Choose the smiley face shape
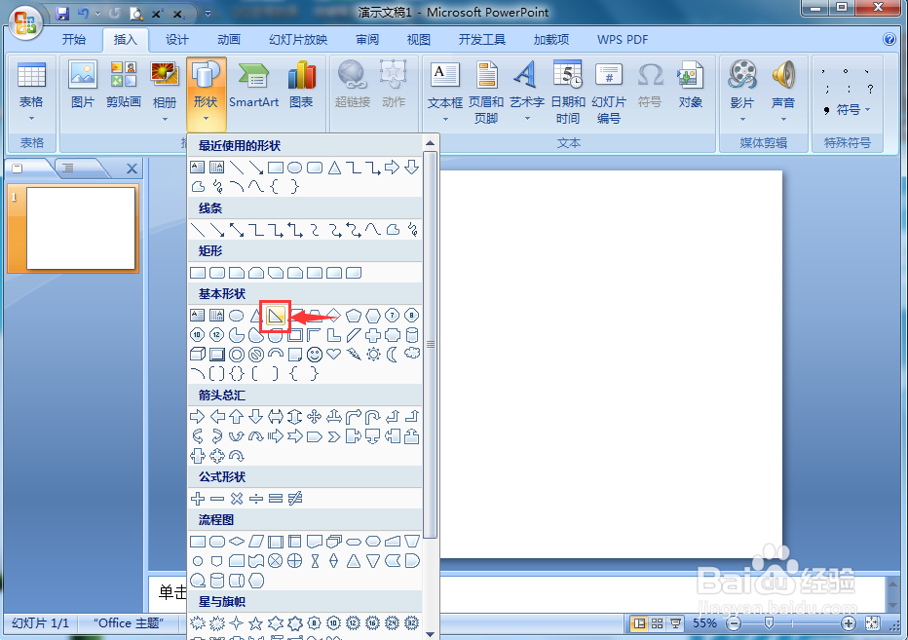Screen dimensions: 908x640 pyautogui.click(x=315, y=354)
